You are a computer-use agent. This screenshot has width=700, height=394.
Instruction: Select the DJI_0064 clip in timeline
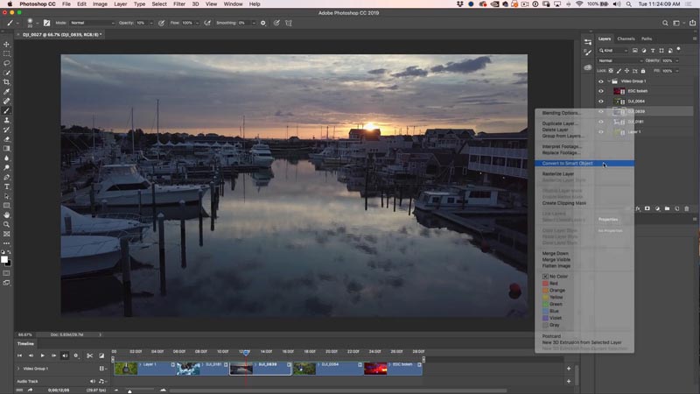(327, 369)
